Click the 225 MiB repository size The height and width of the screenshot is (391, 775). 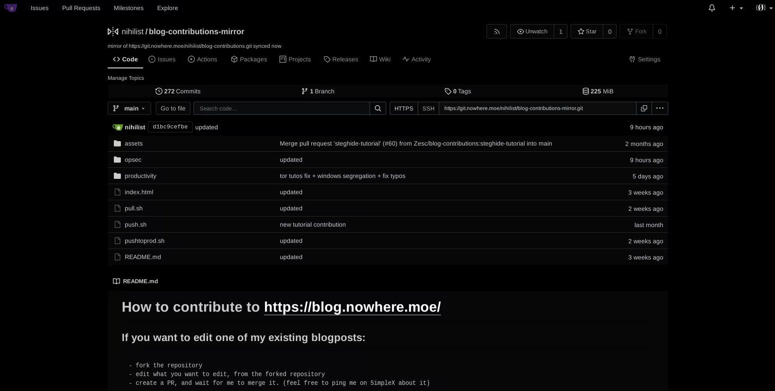click(598, 91)
